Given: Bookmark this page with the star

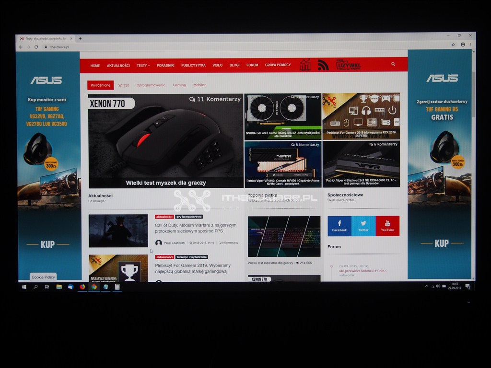Looking at the screenshot, I should coord(453,45).
